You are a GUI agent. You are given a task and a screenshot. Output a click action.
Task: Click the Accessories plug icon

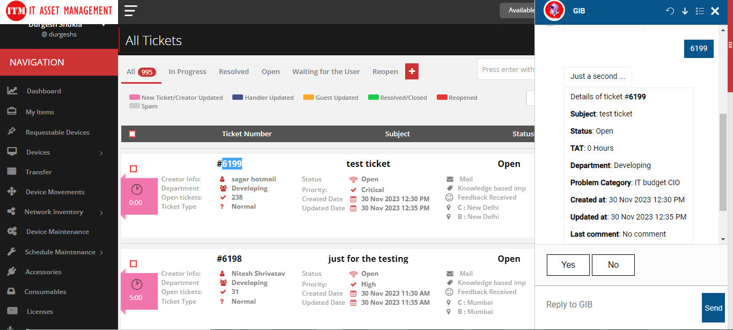click(12, 272)
